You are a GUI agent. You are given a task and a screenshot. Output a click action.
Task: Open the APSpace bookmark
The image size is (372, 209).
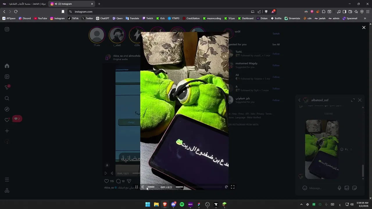[x=9, y=18]
